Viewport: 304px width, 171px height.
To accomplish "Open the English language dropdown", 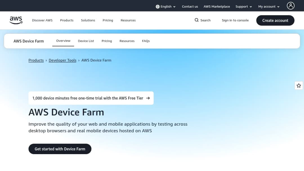I will click(166, 6).
